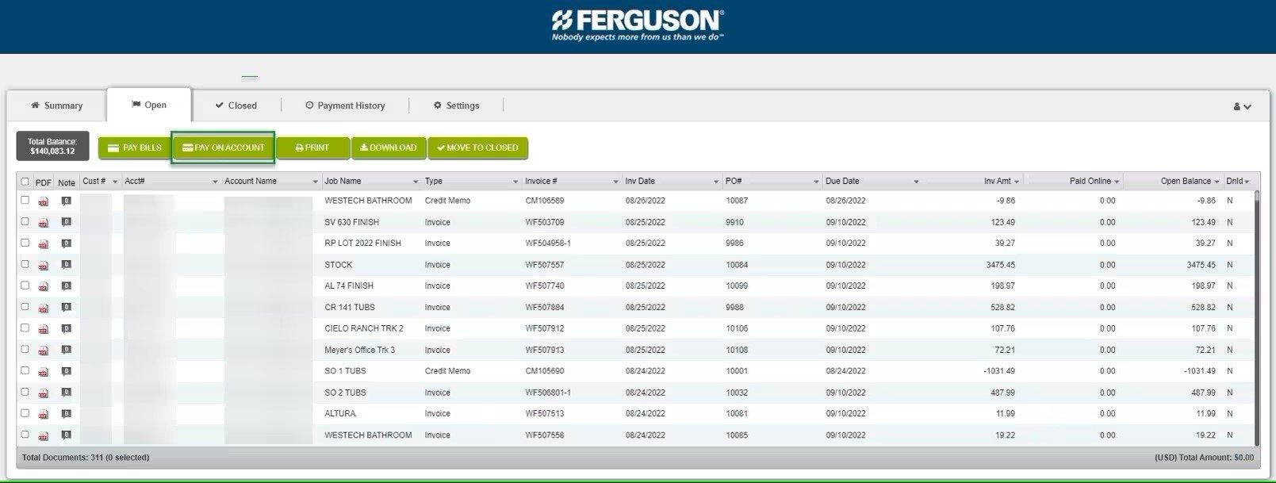
Task: Open PDF icon for Meyer's Office Trk 3 row
Action: [44, 351]
